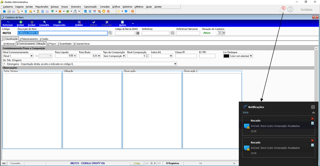Switch to 8 Características sub-tab
Viewport: 320px width, 166px height.
click(82, 44)
